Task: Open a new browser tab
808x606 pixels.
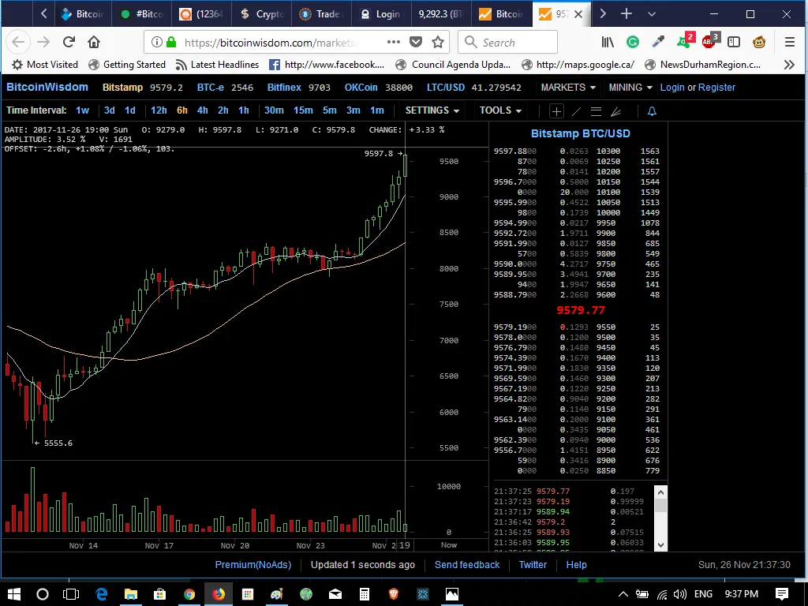Action: click(627, 14)
